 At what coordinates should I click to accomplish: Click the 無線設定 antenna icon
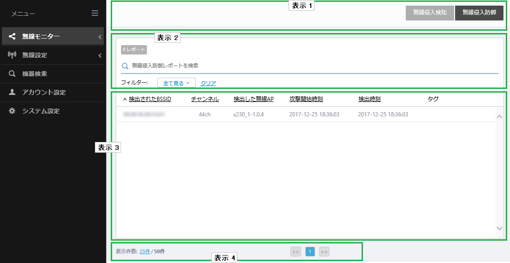click(x=12, y=54)
